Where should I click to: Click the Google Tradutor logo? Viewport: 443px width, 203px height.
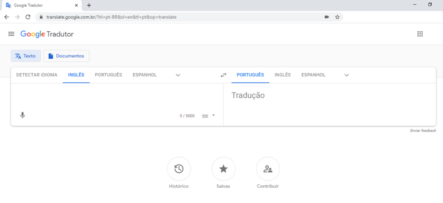click(x=47, y=34)
